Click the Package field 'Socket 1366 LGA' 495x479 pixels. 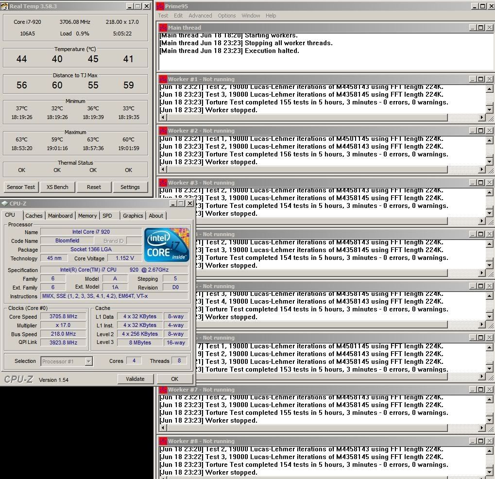(91, 249)
